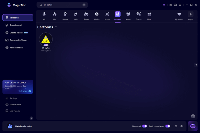
Task: Collapse the left sidebar
Action: (x=31, y=118)
